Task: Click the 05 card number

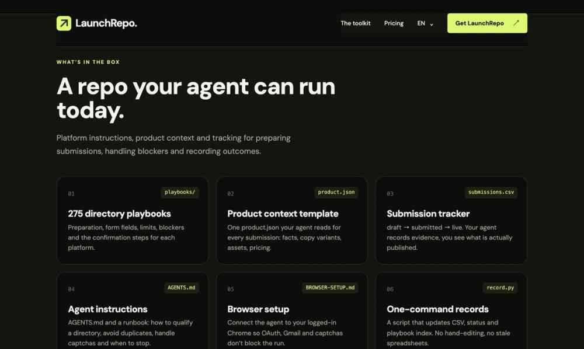Action: 231,289
